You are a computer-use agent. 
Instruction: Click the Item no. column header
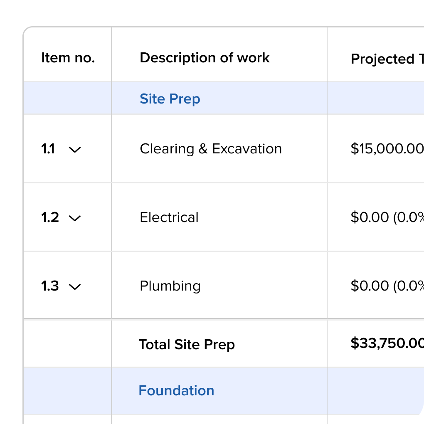coord(68,58)
